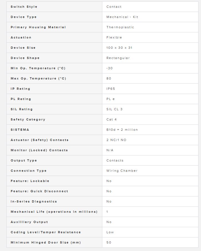Select the Switch Style label cell
The image size is (201, 251).
[54, 7]
